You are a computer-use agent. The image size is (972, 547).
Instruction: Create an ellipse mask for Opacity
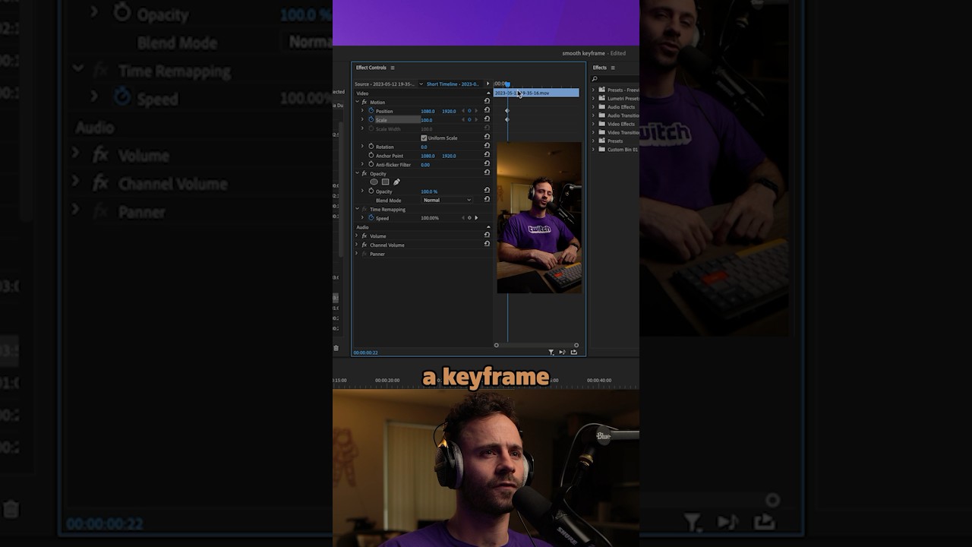click(x=374, y=182)
